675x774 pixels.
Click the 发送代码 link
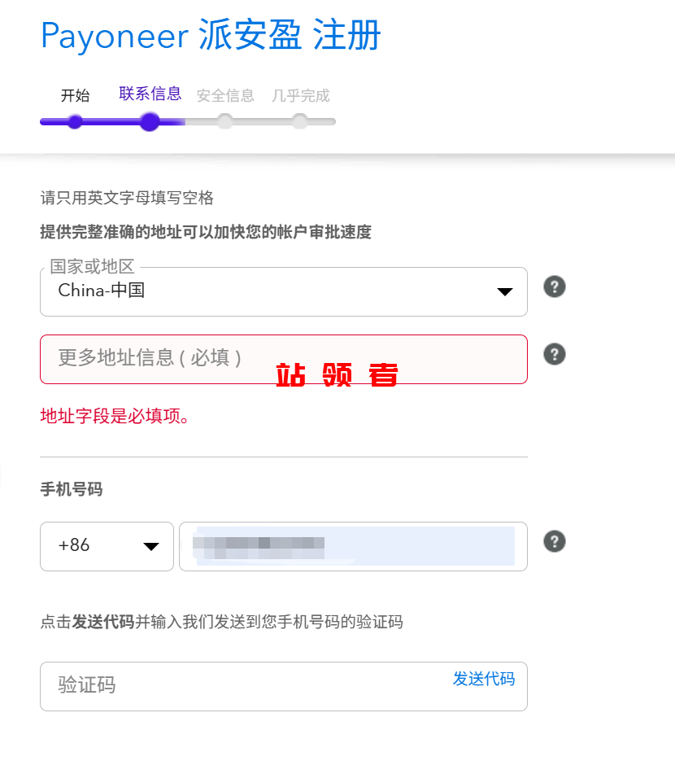tap(484, 679)
